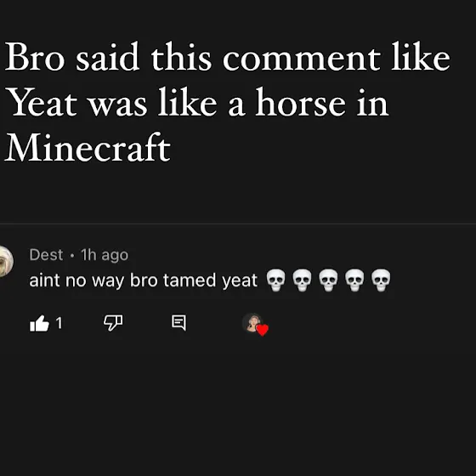Click the fourth skull emoji
476x476 pixels.
tap(354, 280)
